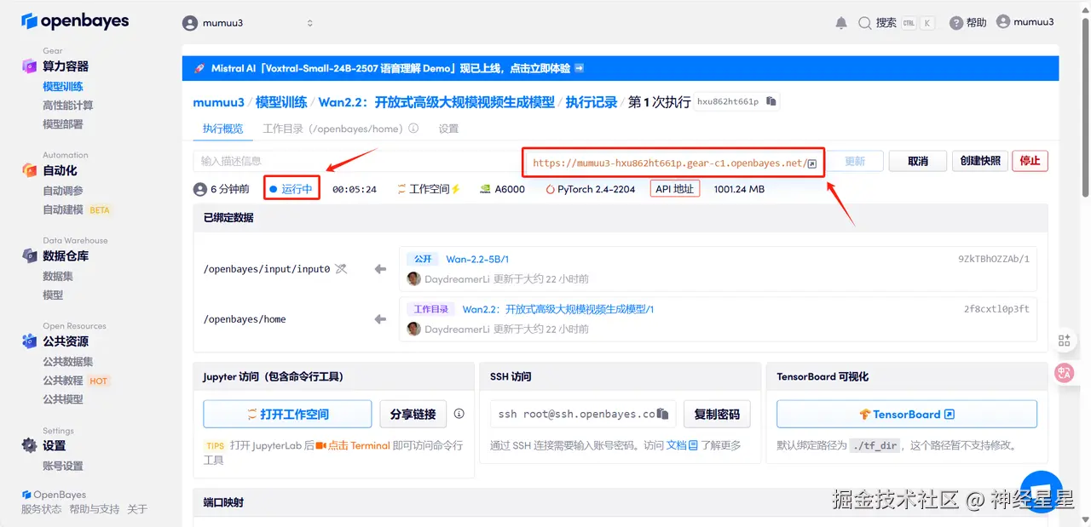The height and width of the screenshot is (527, 1091).
Task: Click the arrow icon at banner end
Action: pyautogui.click(x=579, y=68)
